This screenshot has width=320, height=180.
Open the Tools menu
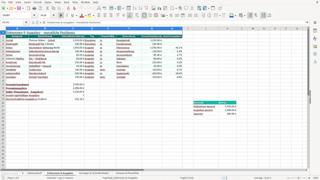[75, 2]
